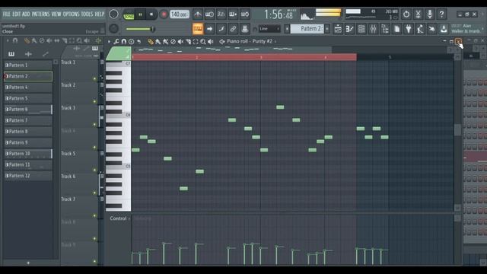Viewport: 487px width, 274px height.
Task: Click the microphone recording icon
Action: pyautogui.click(x=429, y=14)
